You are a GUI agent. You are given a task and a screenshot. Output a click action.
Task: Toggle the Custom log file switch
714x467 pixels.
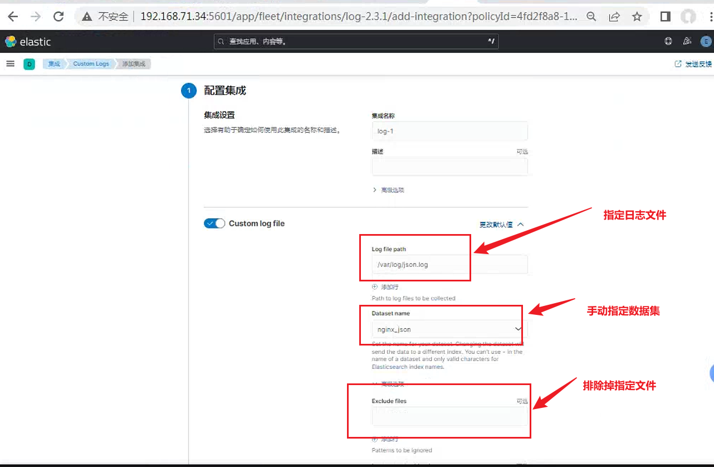(214, 223)
